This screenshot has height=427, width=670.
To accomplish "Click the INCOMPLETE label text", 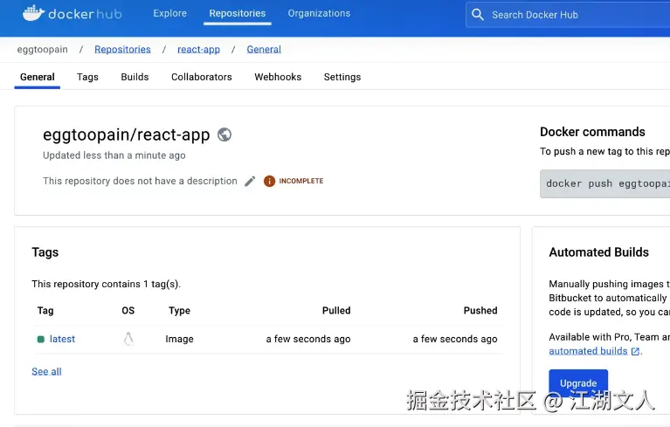I will [301, 181].
